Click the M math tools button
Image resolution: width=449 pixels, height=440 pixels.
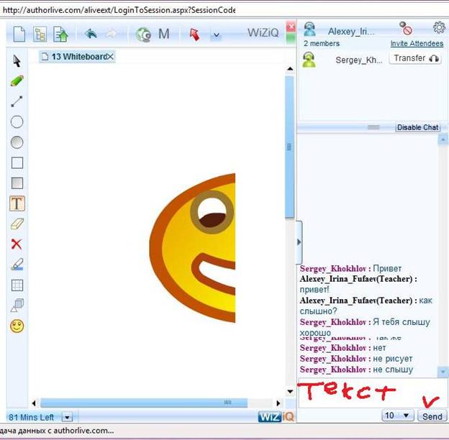coord(164,34)
